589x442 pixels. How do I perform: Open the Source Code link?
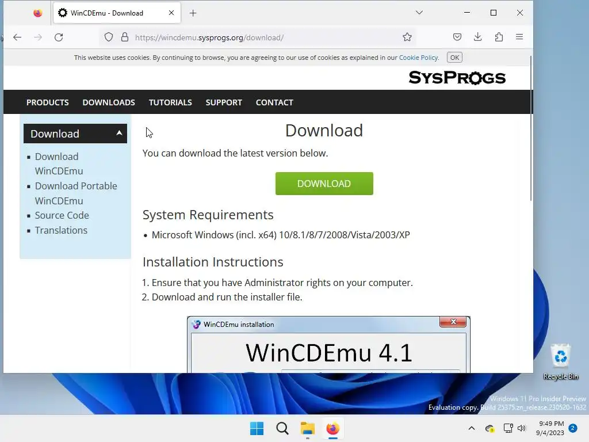pos(62,215)
